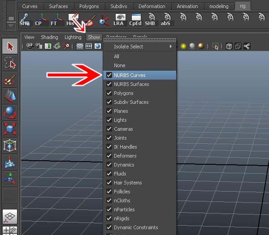Choose All in the Show menu
Image resolution: width=269 pixels, height=235 pixels.
(x=139, y=56)
